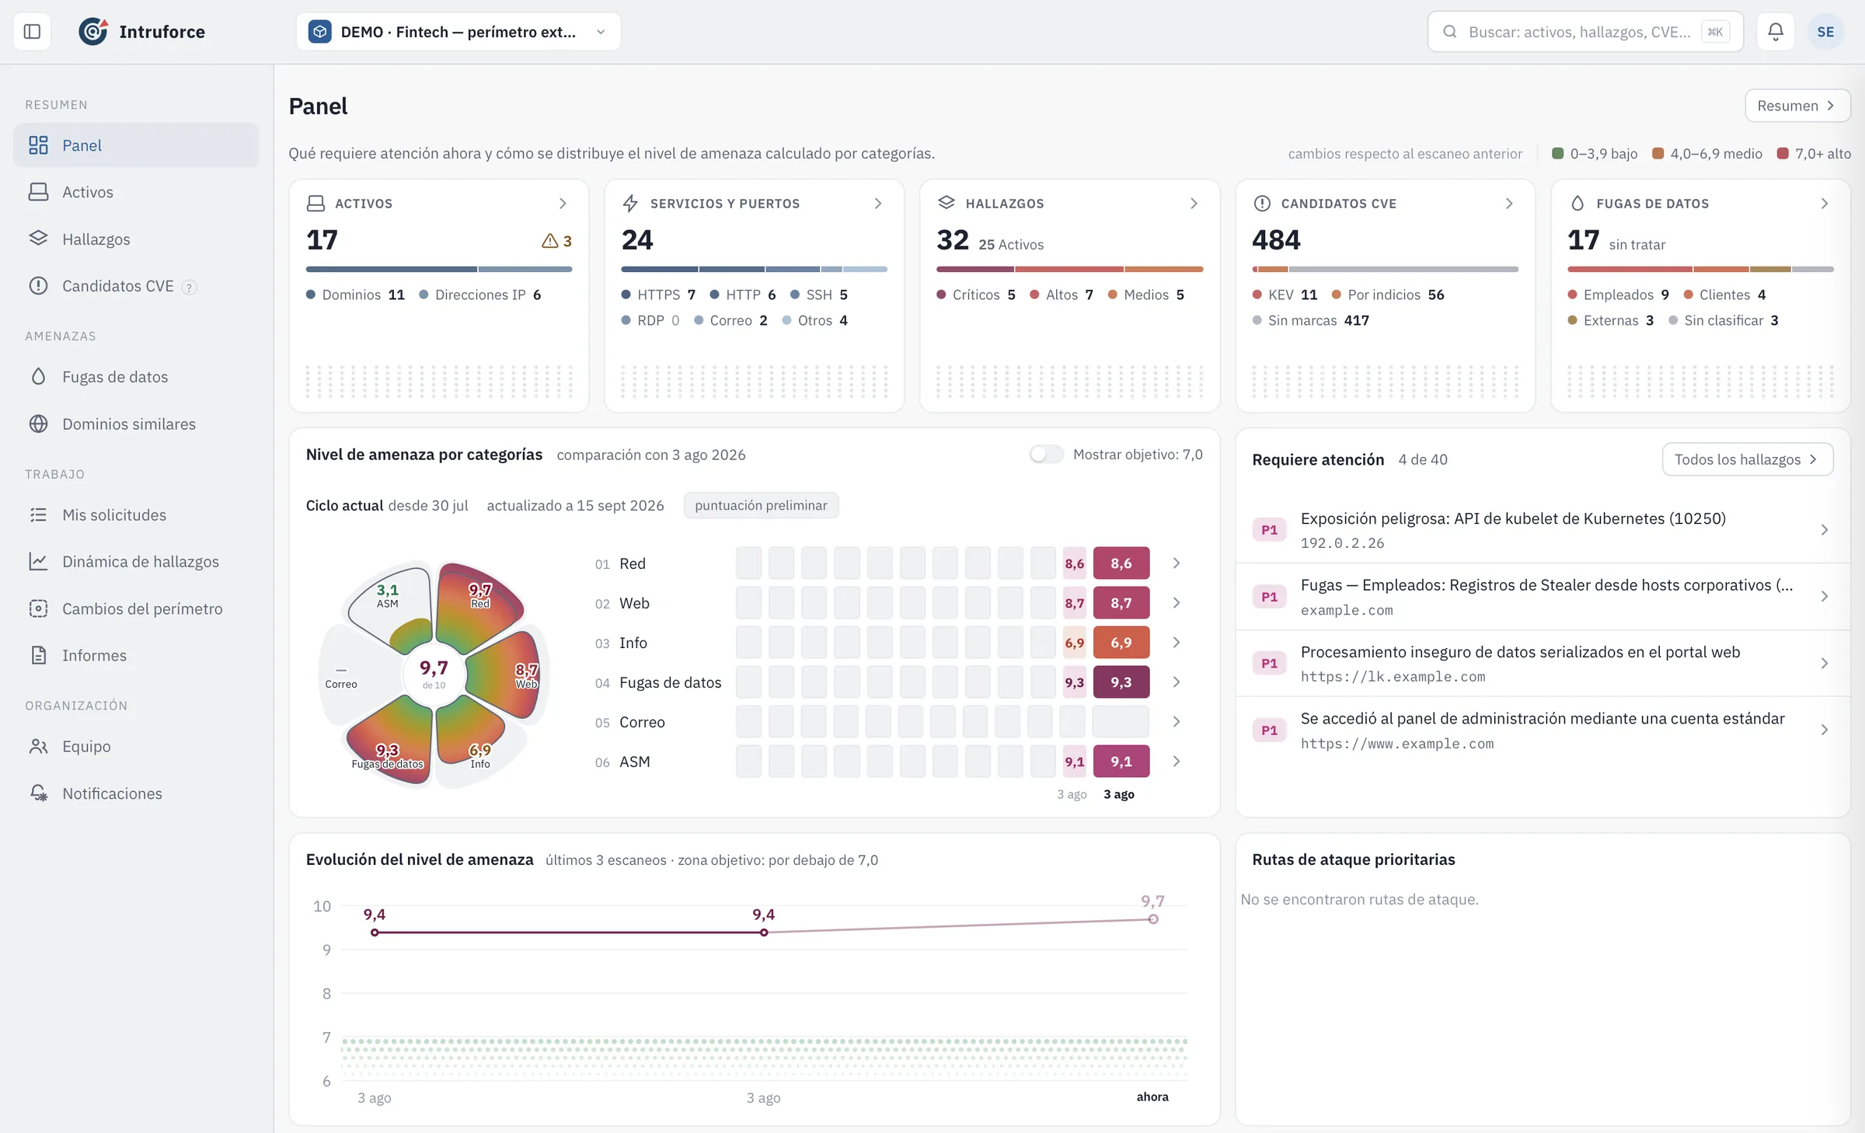This screenshot has width=1865, height=1133.
Task: Click help question mark beside Candidatos CVE
Action: pos(189,288)
